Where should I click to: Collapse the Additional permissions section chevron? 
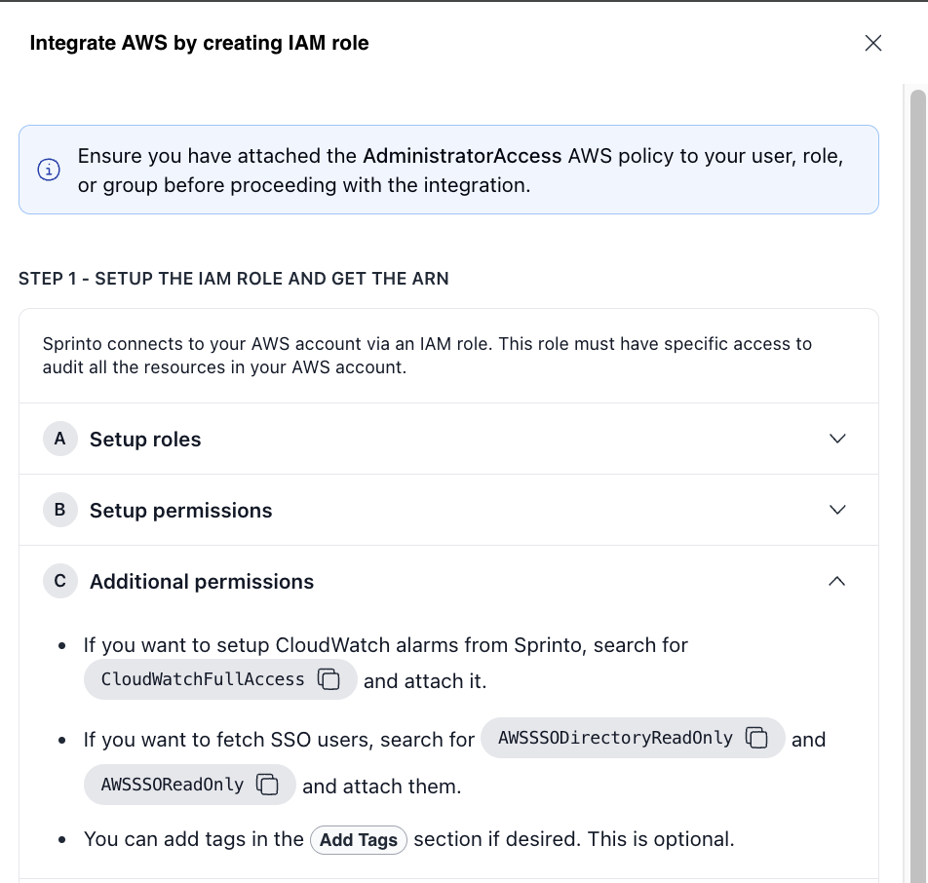tap(836, 581)
